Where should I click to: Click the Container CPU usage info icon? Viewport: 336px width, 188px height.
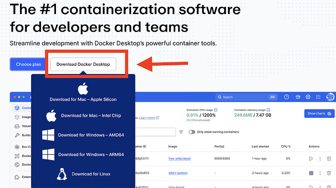coord(216,110)
